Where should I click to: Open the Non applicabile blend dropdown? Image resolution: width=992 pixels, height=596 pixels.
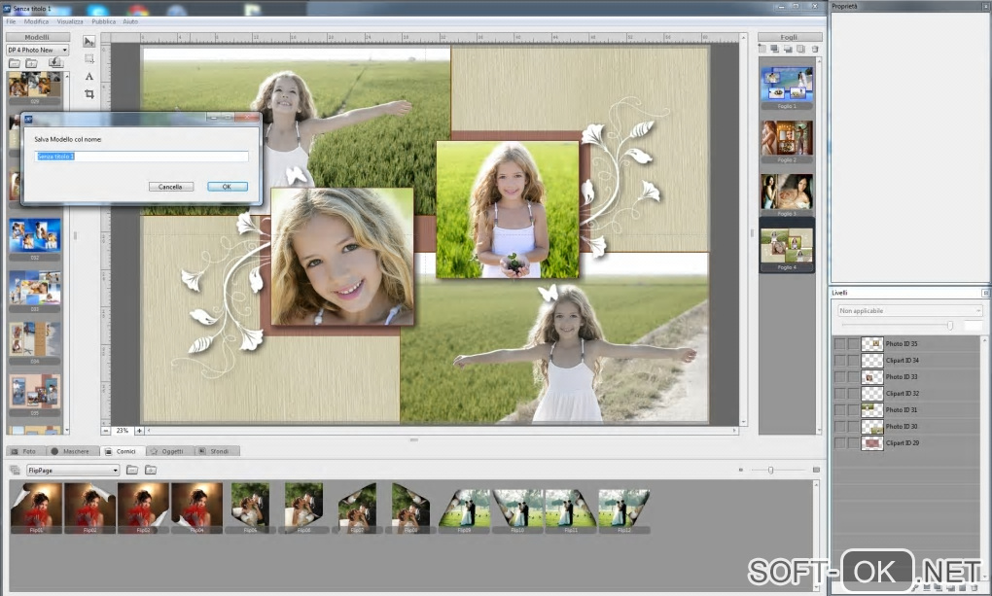tap(909, 311)
